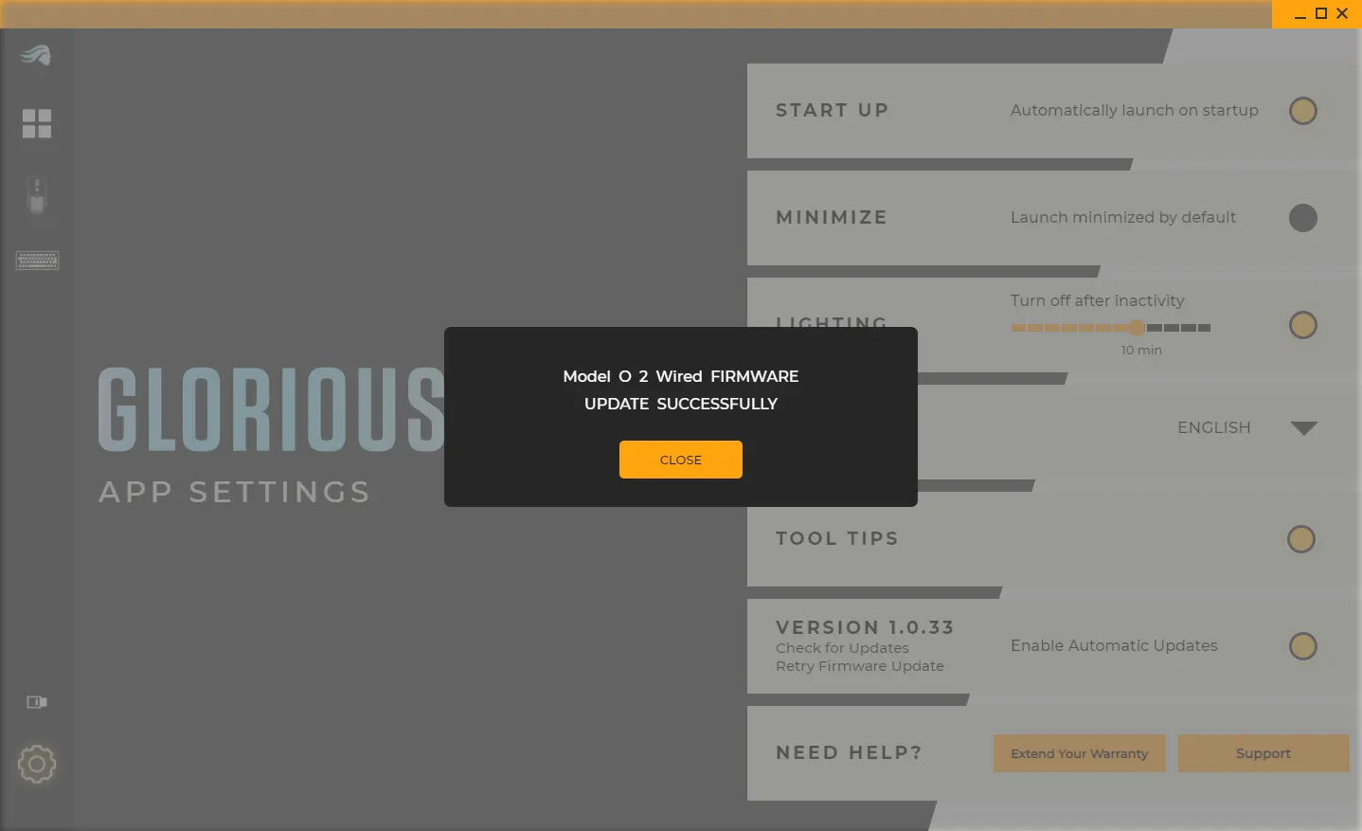Click the 10 min inactivity value

(1141, 350)
